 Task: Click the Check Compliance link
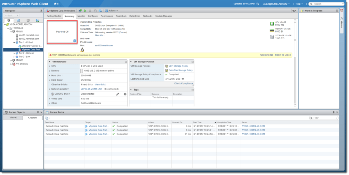[x=184, y=83]
